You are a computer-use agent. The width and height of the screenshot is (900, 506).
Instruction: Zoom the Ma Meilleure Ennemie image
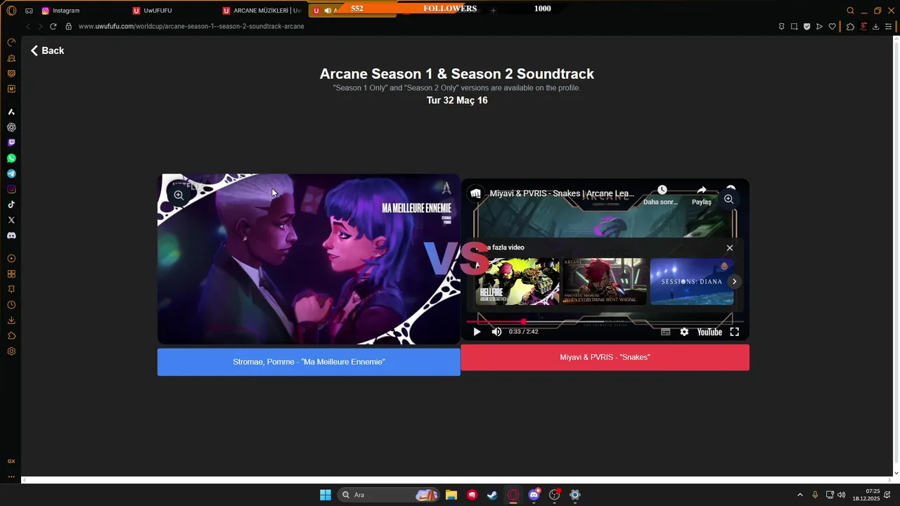click(179, 195)
